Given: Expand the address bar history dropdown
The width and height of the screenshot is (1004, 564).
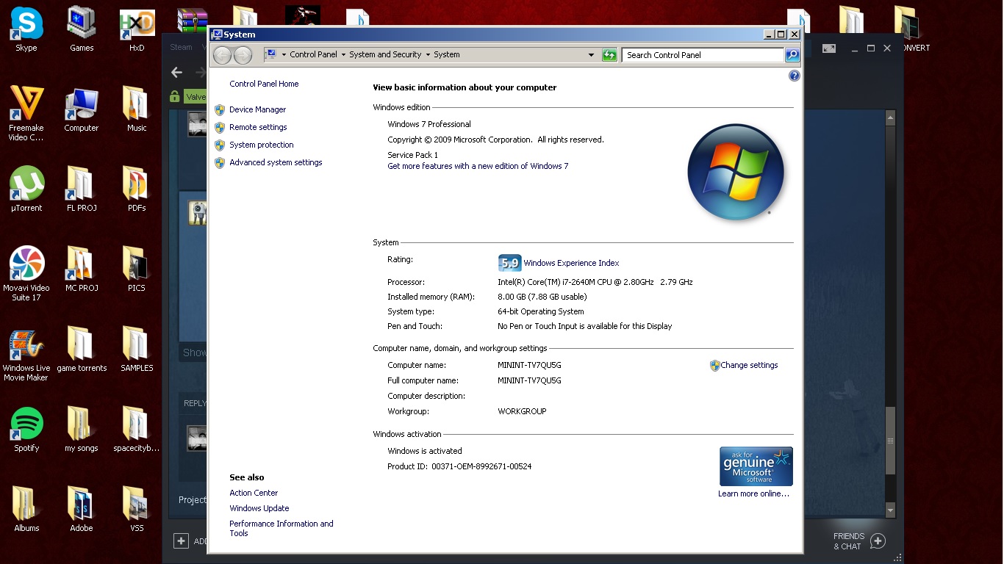Looking at the screenshot, I should pyautogui.click(x=591, y=55).
